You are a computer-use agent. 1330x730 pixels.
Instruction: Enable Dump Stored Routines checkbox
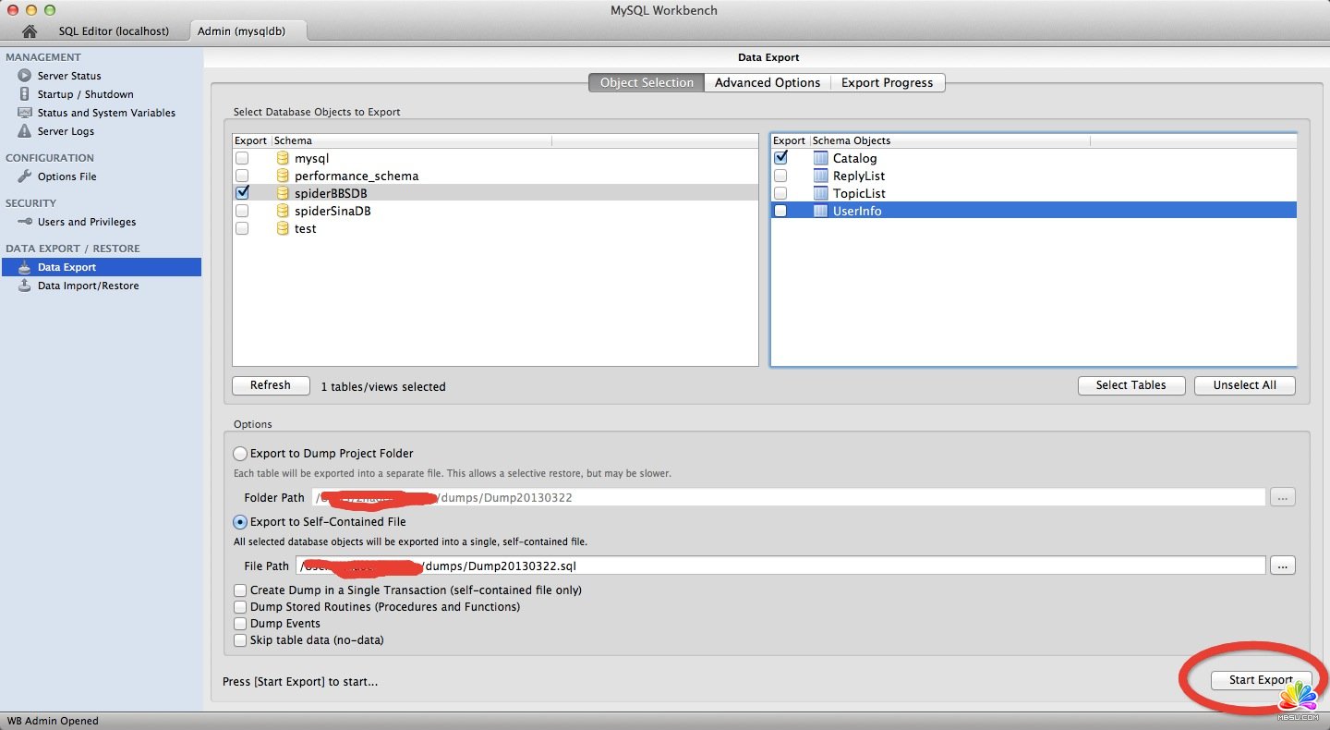pyautogui.click(x=241, y=607)
